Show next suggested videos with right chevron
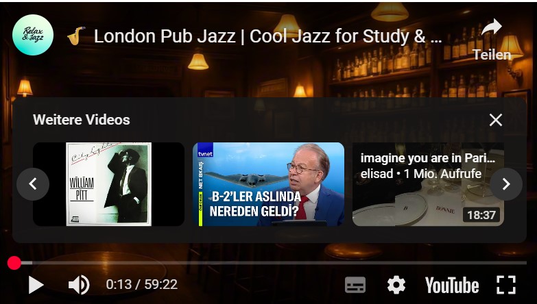This screenshot has width=537, height=304. [x=506, y=184]
